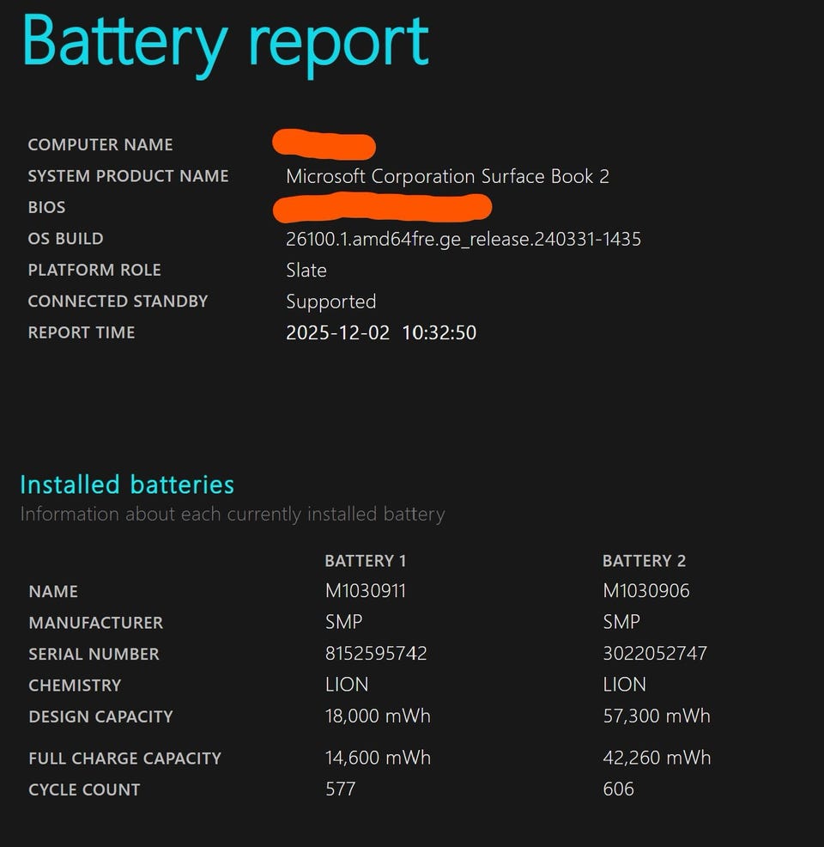The image size is (824, 847).
Task: Click serial number 8152595742
Action: tap(376, 654)
